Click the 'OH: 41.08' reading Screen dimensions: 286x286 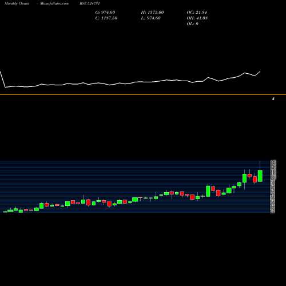pyautogui.click(x=197, y=18)
